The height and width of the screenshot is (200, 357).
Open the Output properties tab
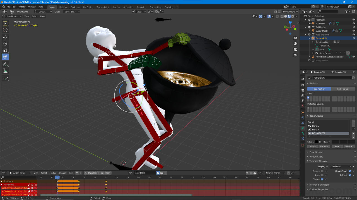point(303,90)
